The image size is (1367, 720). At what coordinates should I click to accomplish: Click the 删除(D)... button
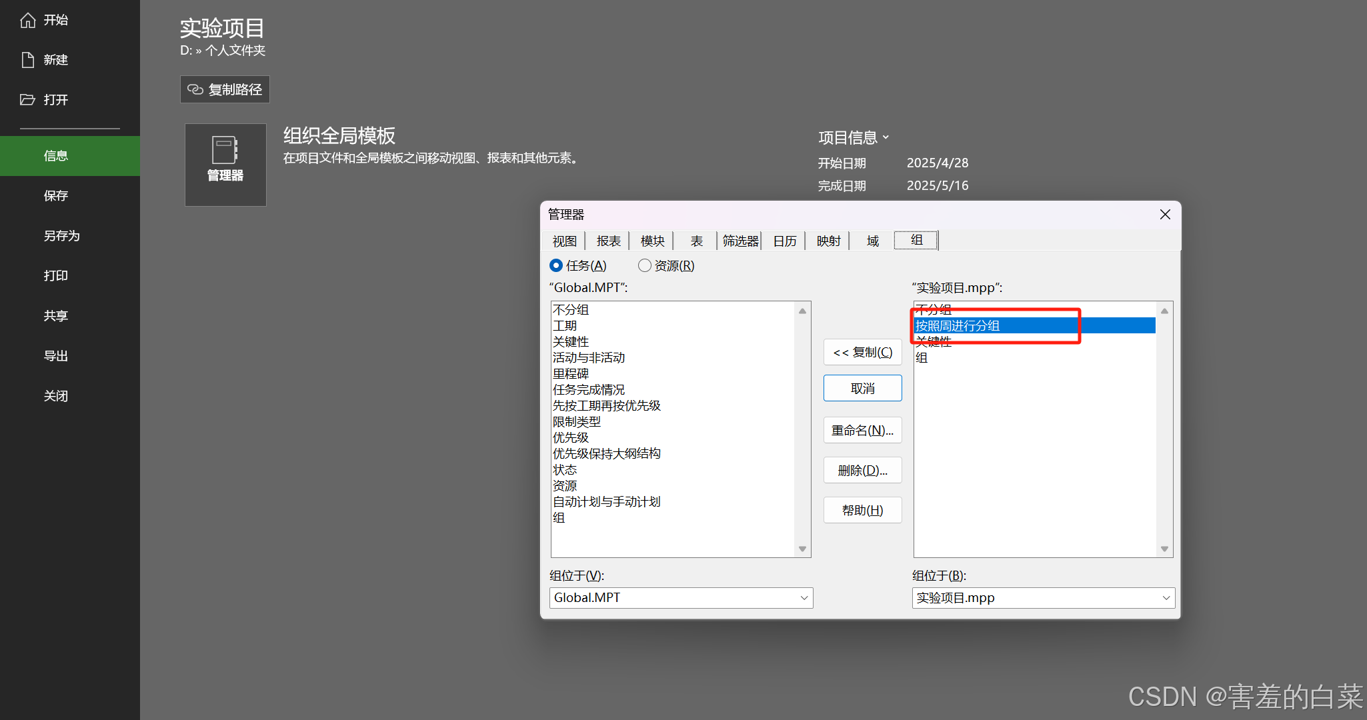862,470
